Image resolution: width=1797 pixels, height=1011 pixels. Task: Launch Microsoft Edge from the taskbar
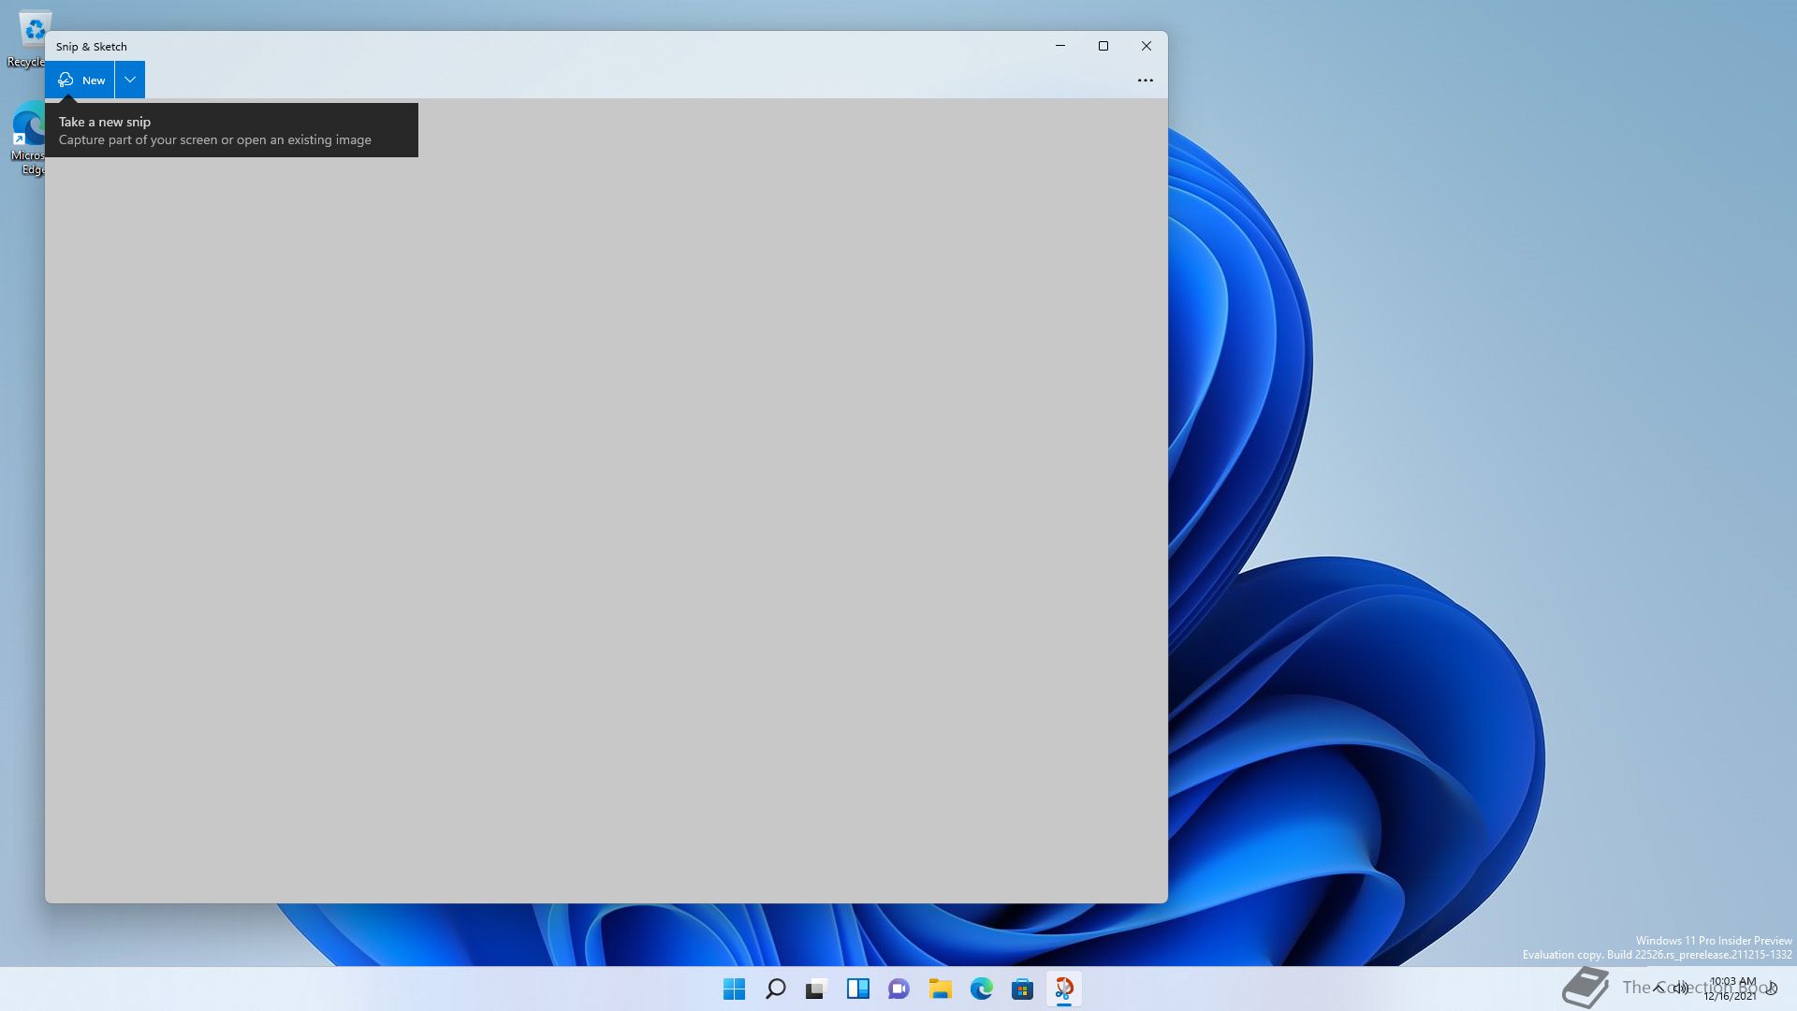tap(982, 989)
